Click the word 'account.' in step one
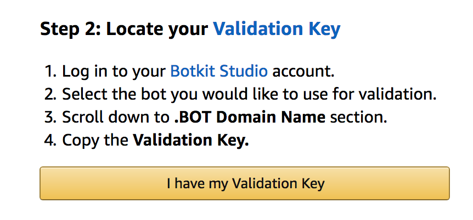 point(303,71)
